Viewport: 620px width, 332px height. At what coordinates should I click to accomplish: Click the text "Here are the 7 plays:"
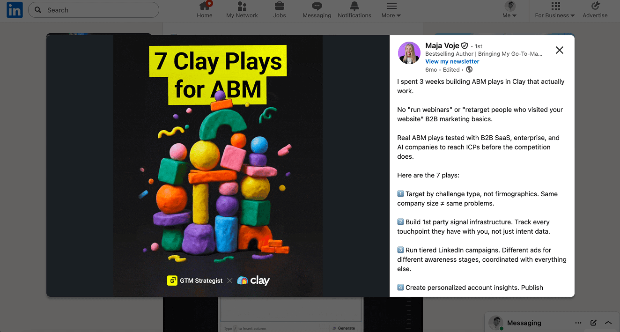pyautogui.click(x=428, y=175)
